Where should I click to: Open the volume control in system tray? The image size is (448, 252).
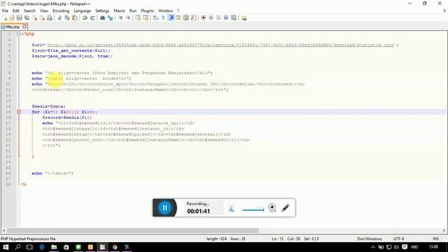pos(396,247)
